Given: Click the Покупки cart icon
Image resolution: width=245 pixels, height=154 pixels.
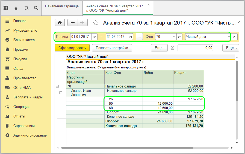Looking at the screenshot, I should pyautogui.click(x=7, y=59).
